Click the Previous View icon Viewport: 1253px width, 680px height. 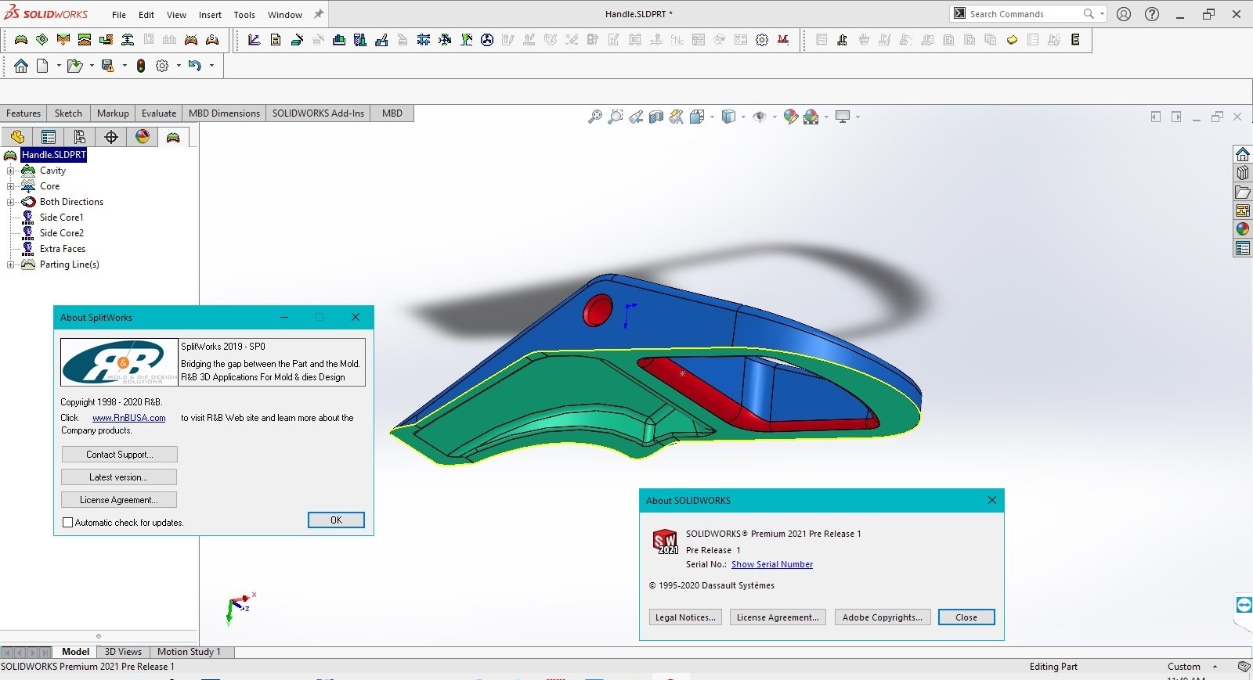[x=636, y=117]
